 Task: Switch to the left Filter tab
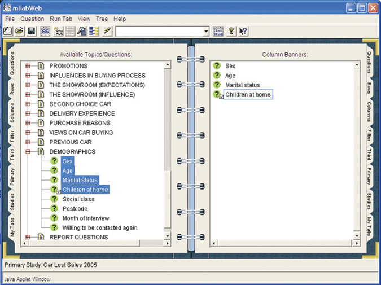point(12,137)
